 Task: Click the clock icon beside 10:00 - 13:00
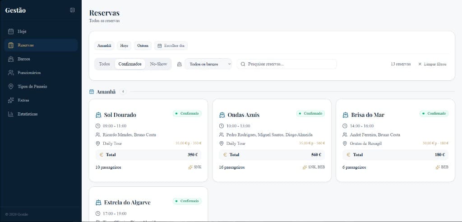(222, 126)
